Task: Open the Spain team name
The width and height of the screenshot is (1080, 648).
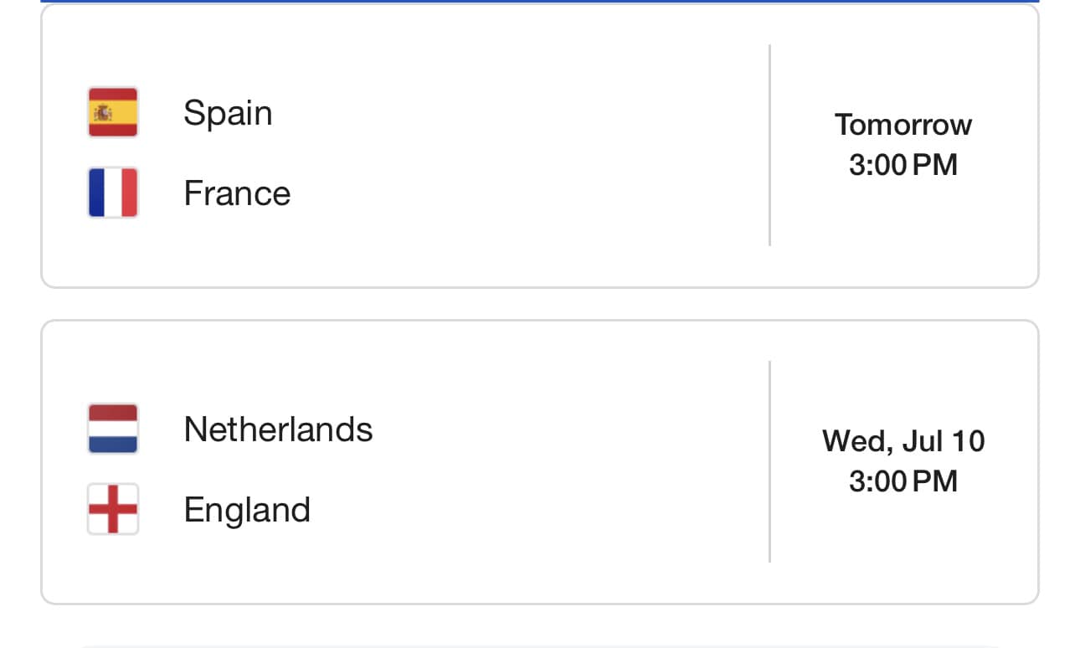Action: 228,112
